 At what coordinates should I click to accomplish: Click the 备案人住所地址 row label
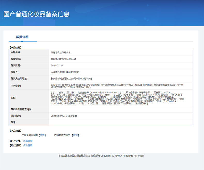[x=19, y=79]
